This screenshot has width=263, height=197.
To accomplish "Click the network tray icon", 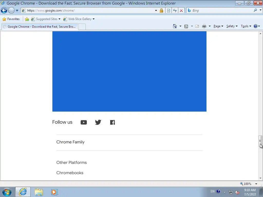I will tap(231, 192).
